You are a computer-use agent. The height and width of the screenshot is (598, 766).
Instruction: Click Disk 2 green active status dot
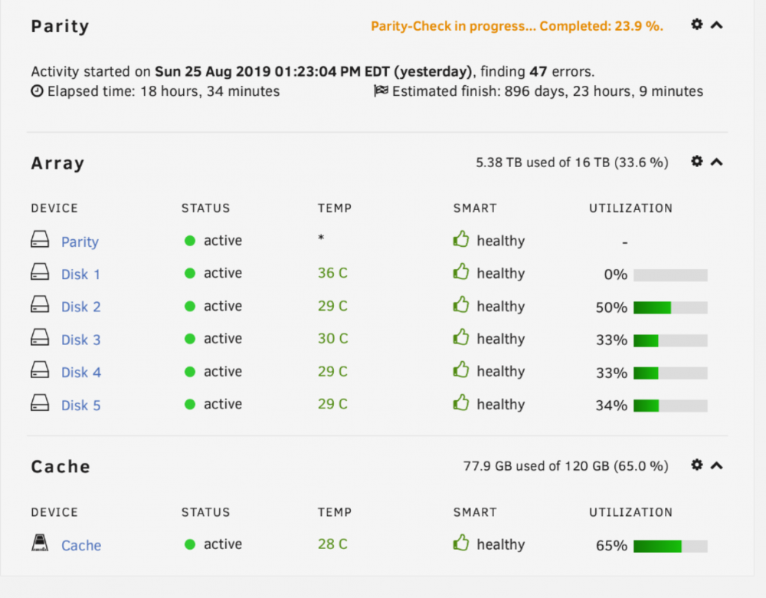pyautogui.click(x=190, y=307)
